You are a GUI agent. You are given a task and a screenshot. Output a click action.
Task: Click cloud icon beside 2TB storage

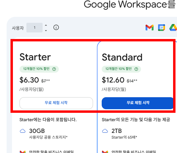pyautogui.click(x=105, y=131)
